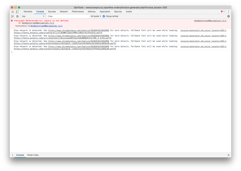Open the What's New drawer tab
Viewport: 241px width, 171px height.
click(x=33, y=155)
